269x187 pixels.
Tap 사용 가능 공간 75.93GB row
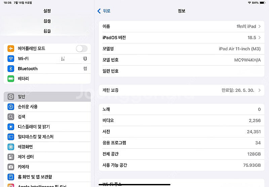[182, 165]
